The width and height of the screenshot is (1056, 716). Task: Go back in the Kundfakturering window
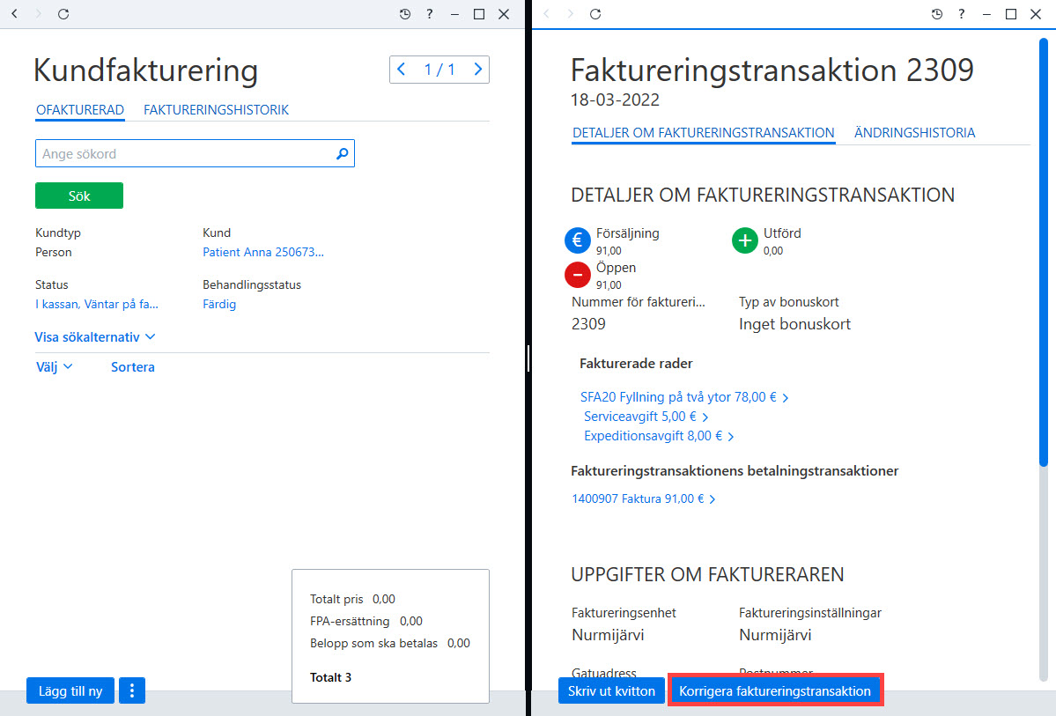[15, 13]
